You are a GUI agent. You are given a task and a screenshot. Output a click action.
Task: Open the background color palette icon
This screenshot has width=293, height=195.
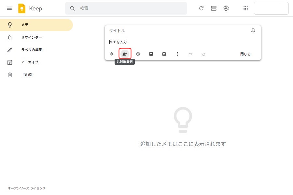coord(138,54)
